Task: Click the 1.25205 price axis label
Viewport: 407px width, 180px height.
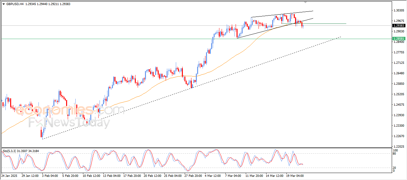Action: [399, 94]
